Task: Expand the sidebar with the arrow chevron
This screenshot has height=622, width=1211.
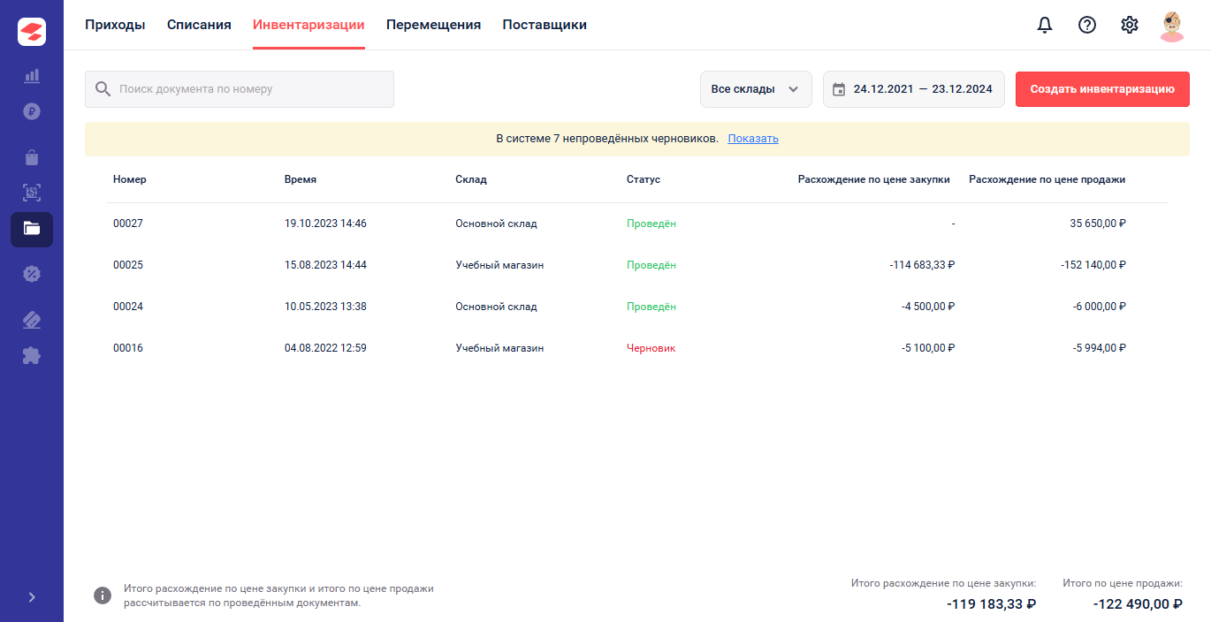Action: pos(32,597)
